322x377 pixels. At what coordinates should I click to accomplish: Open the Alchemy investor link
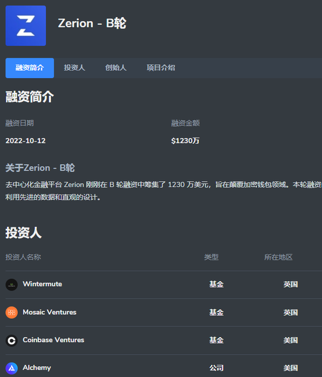coord(37,368)
